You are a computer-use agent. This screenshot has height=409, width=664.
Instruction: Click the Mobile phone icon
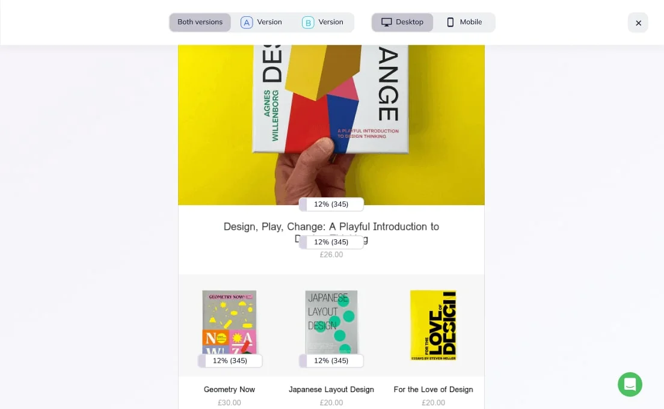[450, 22]
